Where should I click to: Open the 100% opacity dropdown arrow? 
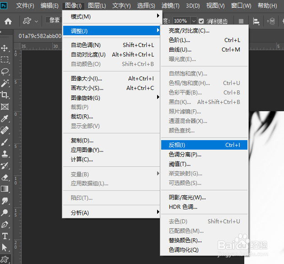coord(194,21)
